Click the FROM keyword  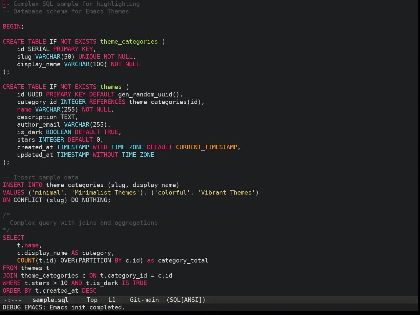coord(10,268)
